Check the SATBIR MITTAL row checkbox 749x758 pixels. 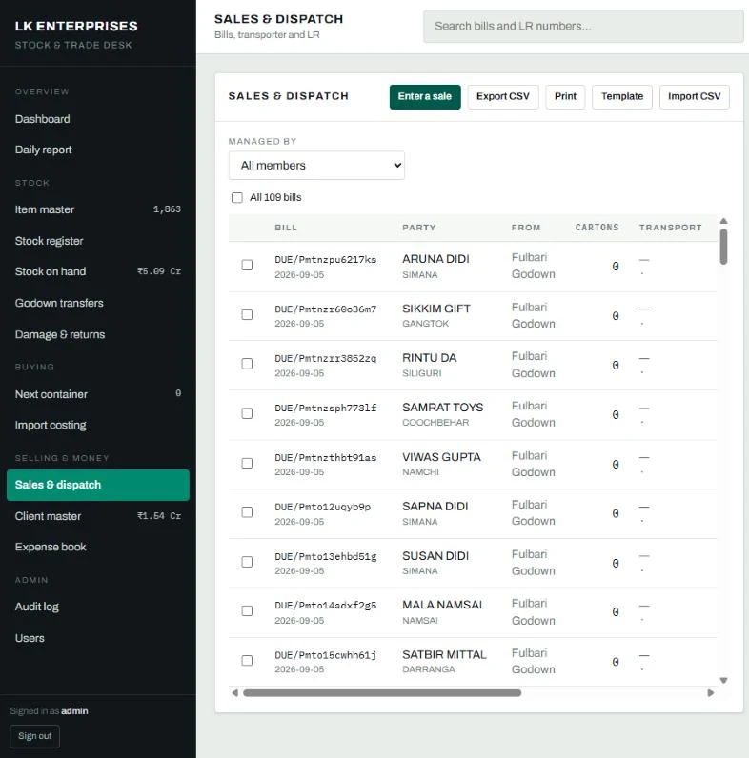[x=247, y=660]
